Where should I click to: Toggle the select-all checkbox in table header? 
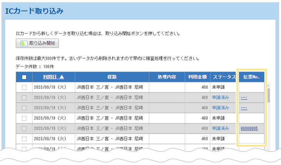point(24,77)
